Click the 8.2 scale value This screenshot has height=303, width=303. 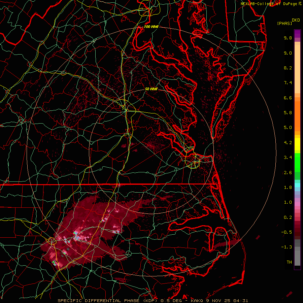[288, 68]
